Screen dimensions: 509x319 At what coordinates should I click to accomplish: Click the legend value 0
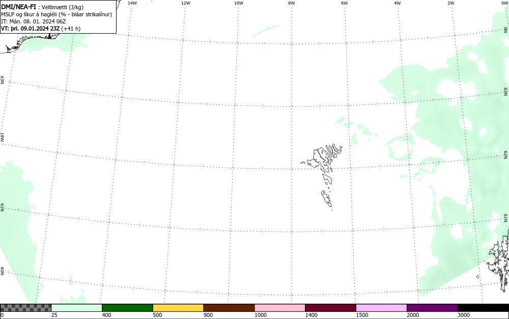[x=2, y=315]
